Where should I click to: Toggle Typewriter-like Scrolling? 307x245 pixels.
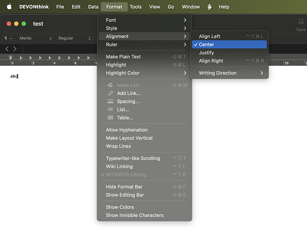coord(144,158)
